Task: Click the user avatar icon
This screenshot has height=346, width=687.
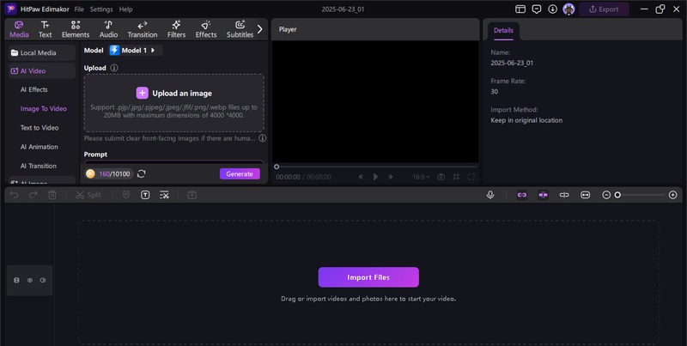Action: (568, 9)
